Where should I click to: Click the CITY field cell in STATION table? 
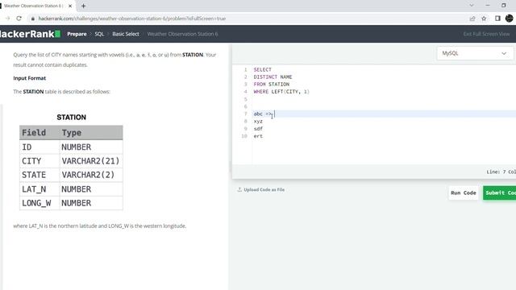click(x=40, y=161)
